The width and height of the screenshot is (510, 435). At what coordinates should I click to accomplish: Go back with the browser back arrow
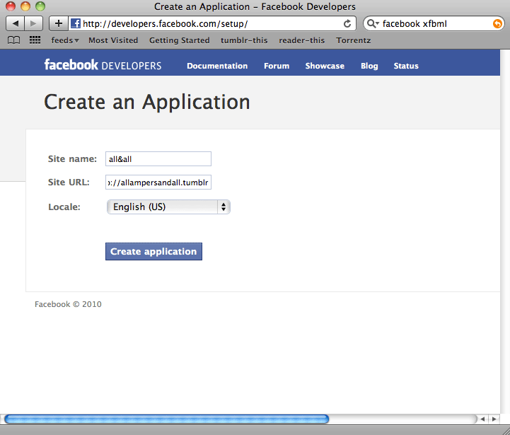click(x=15, y=23)
